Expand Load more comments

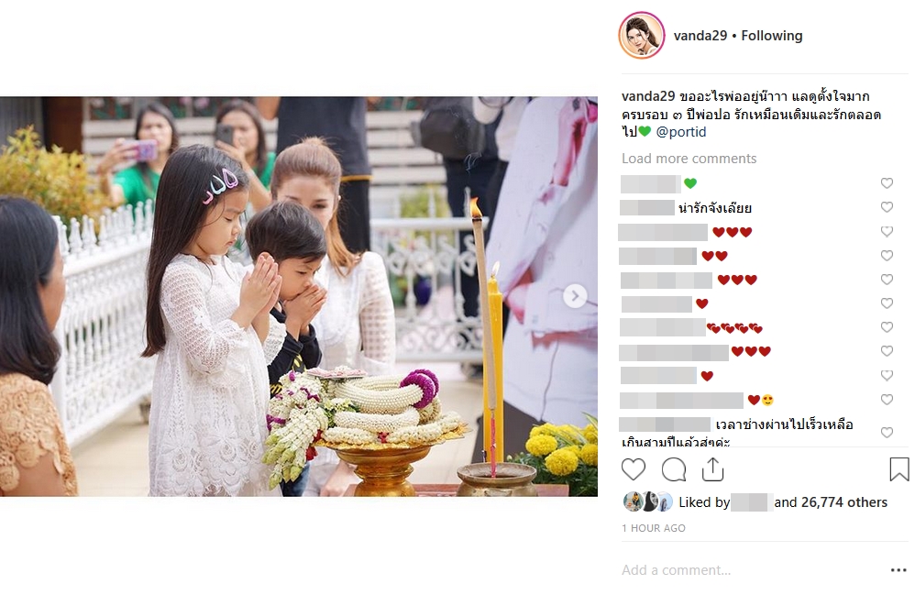[x=689, y=159]
